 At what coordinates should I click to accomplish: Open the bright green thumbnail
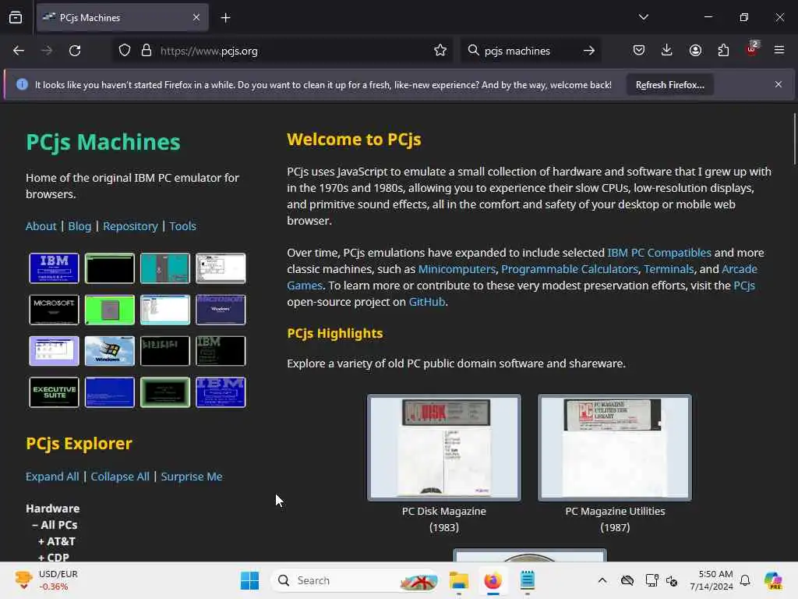click(109, 309)
